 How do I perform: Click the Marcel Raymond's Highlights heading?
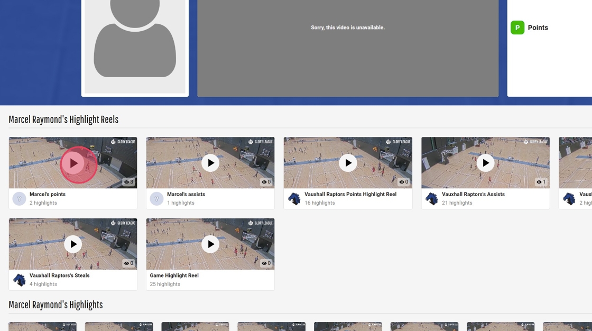[x=55, y=305]
